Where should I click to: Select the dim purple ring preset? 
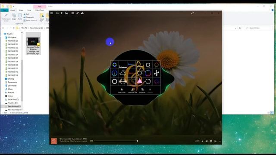pyautogui.click(x=157, y=81)
